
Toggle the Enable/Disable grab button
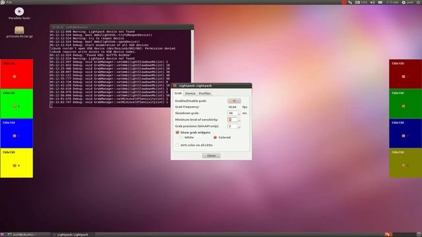point(234,101)
